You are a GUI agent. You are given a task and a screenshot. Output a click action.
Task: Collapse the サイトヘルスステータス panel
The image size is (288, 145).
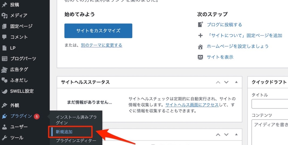pos(236,82)
